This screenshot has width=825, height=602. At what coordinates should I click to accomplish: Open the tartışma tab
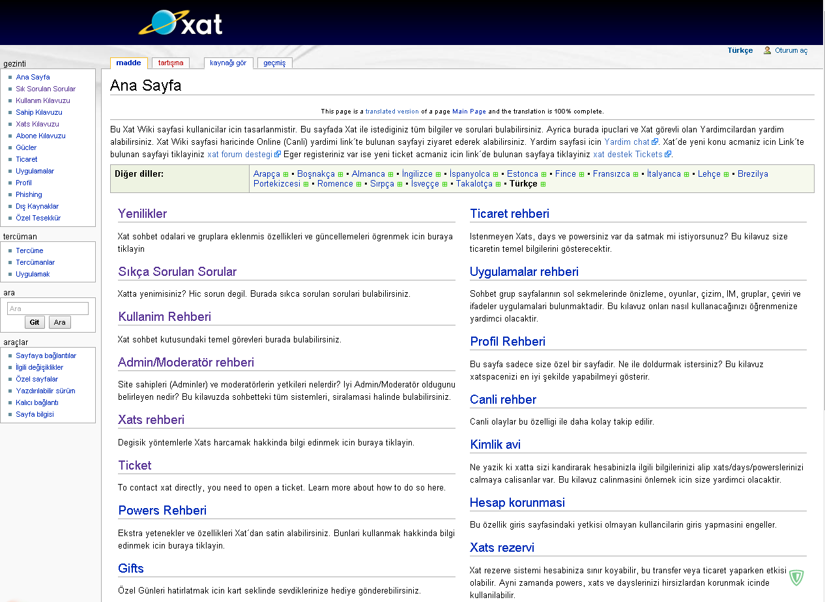171,63
